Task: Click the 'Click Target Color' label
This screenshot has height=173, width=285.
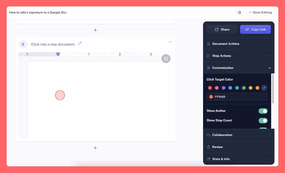Action: click(x=220, y=79)
